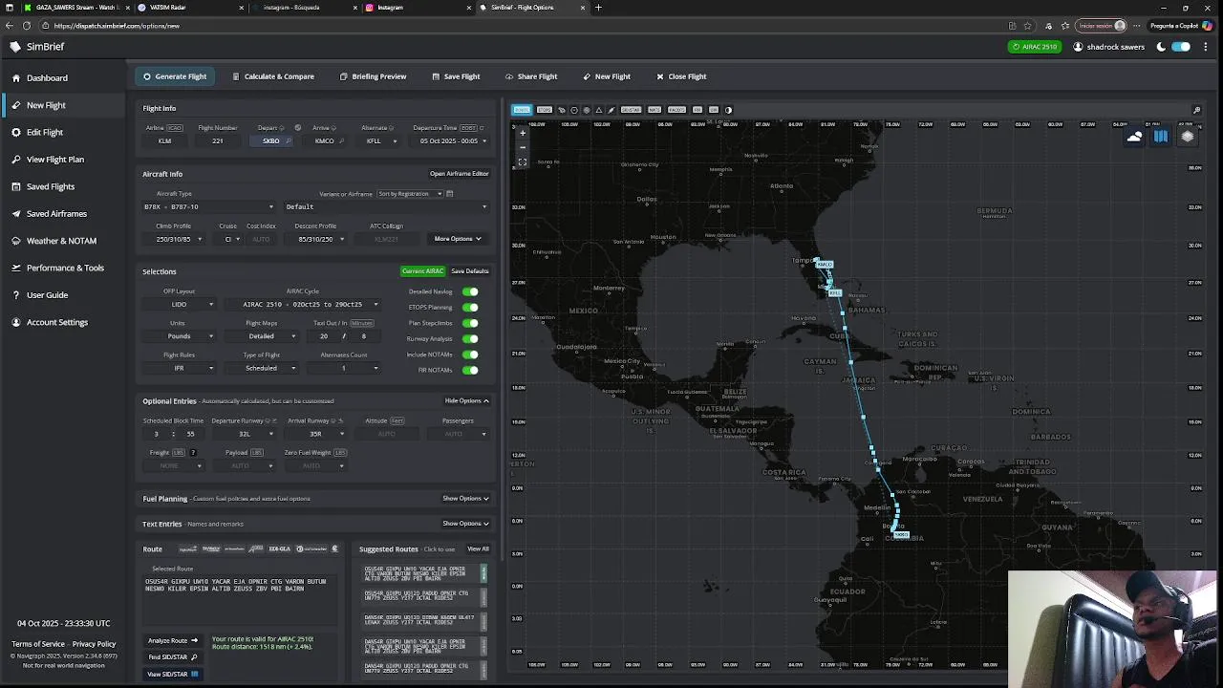Toggle the waypoints triangle map icon
This screenshot has height=688, width=1223.
coord(599,110)
